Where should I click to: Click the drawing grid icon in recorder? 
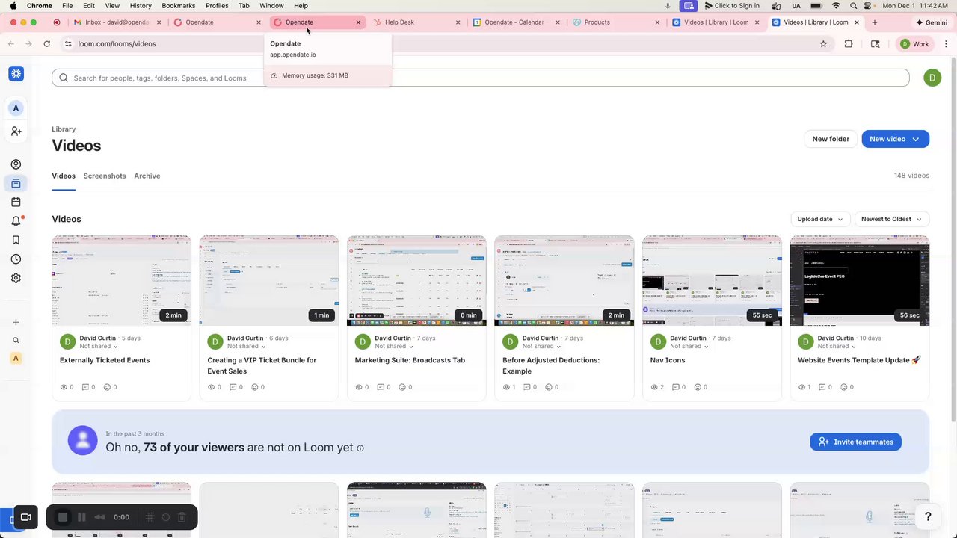click(x=150, y=517)
